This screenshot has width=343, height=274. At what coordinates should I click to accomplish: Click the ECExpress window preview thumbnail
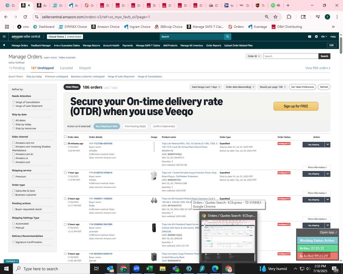coord(228,240)
